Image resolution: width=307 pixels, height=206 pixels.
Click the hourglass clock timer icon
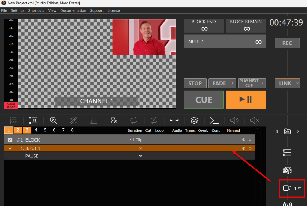(114, 120)
